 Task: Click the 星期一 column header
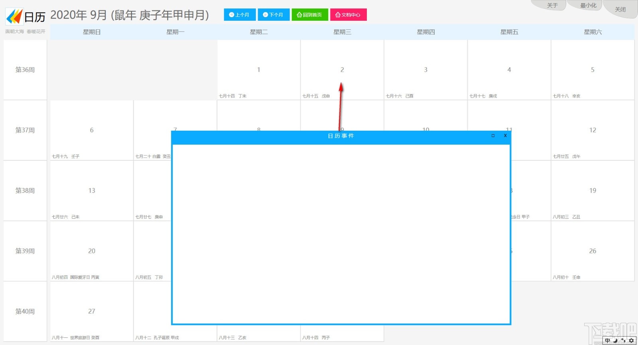175,32
